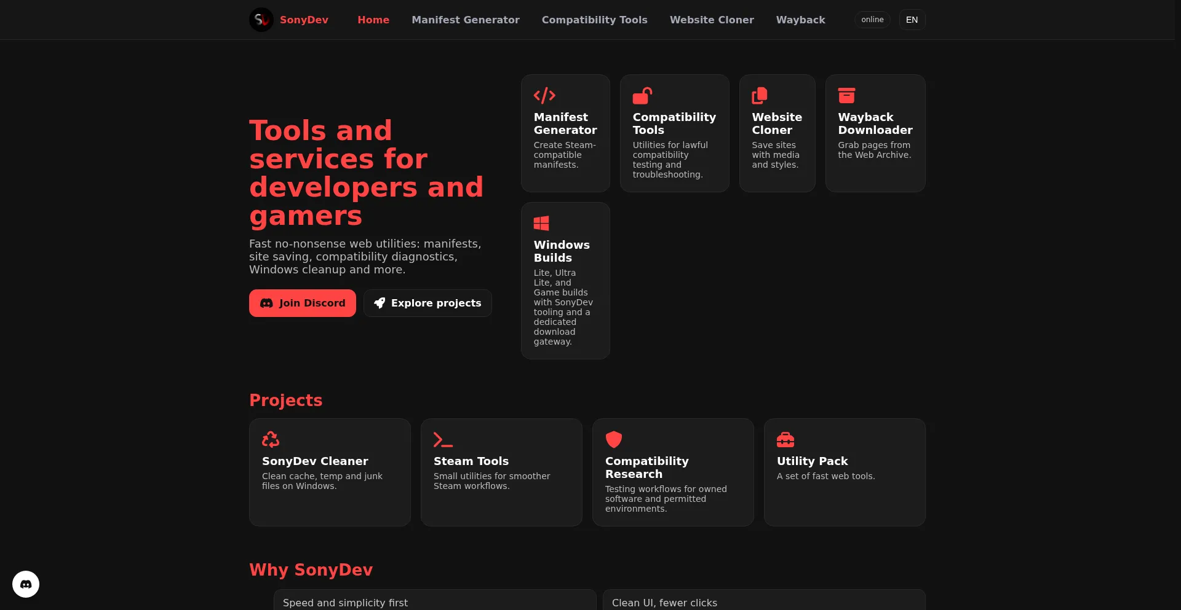1181x610 pixels.
Task: Click the 'Lite, Ultra Lite, and Game builds' description
Action: point(563,307)
